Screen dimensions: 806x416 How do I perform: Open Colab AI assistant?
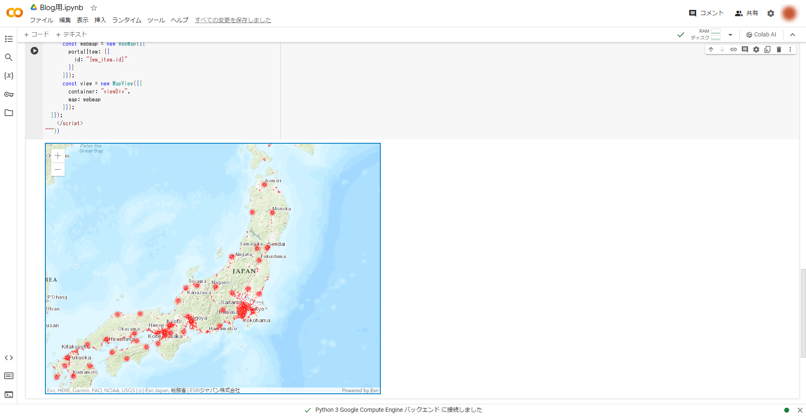pos(761,35)
